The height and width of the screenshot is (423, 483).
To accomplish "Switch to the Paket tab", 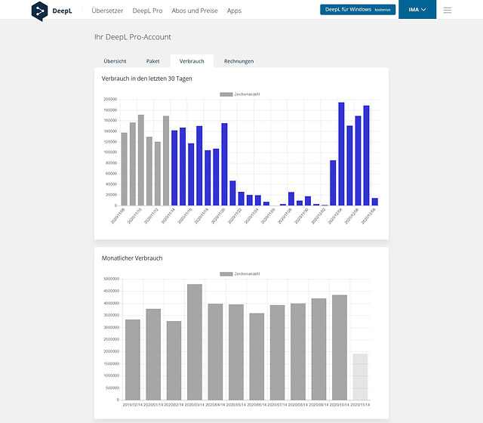I will 152,61.
